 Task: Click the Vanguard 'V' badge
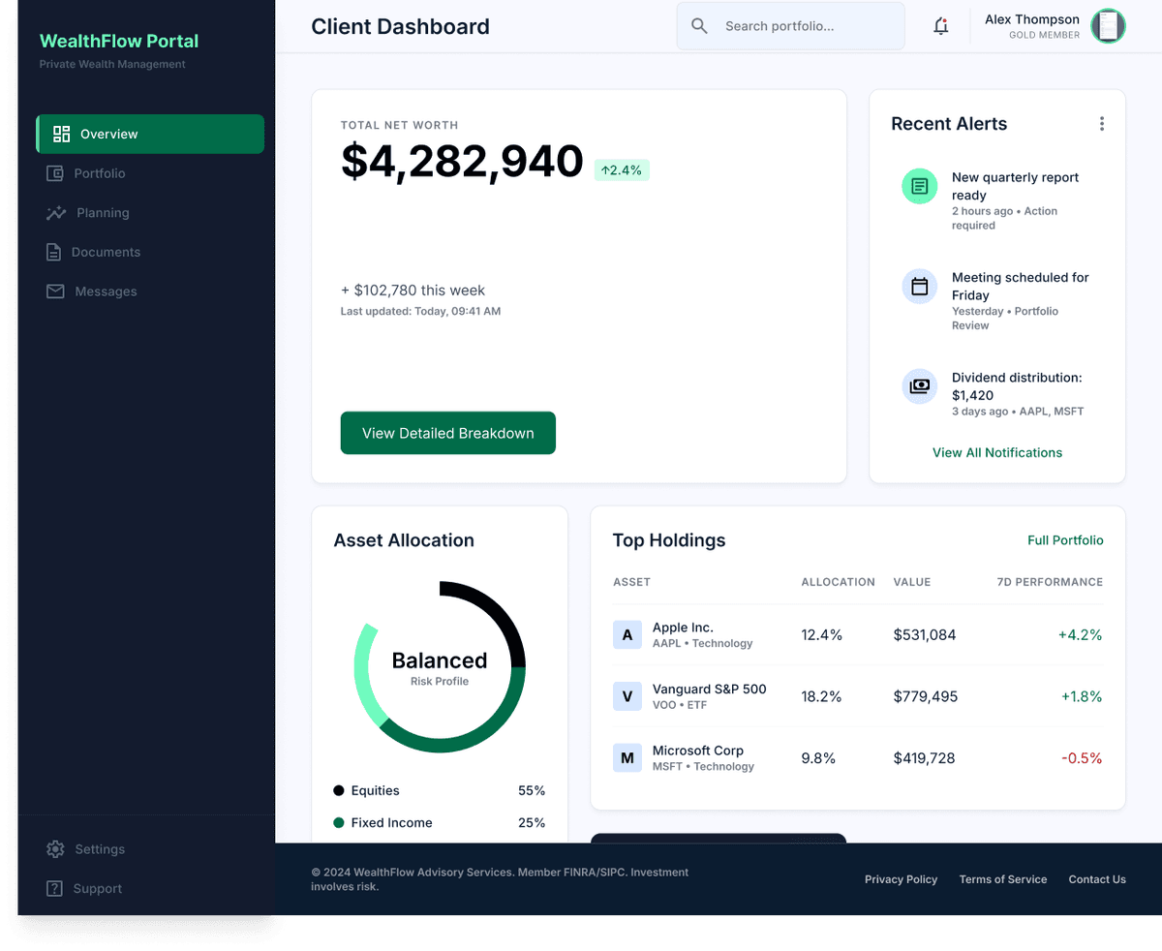[x=627, y=696]
